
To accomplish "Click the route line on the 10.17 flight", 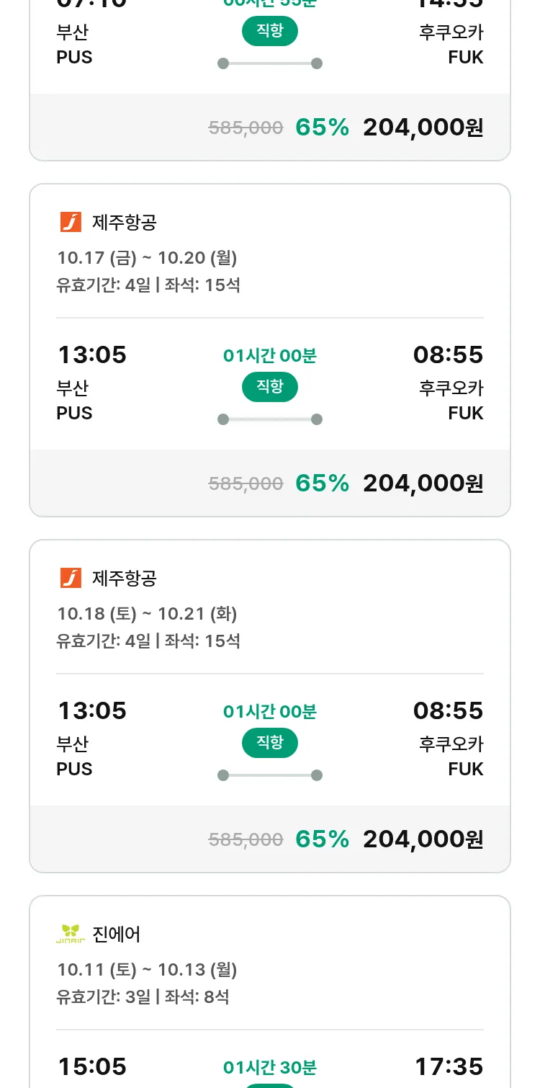I will coord(270,419).
